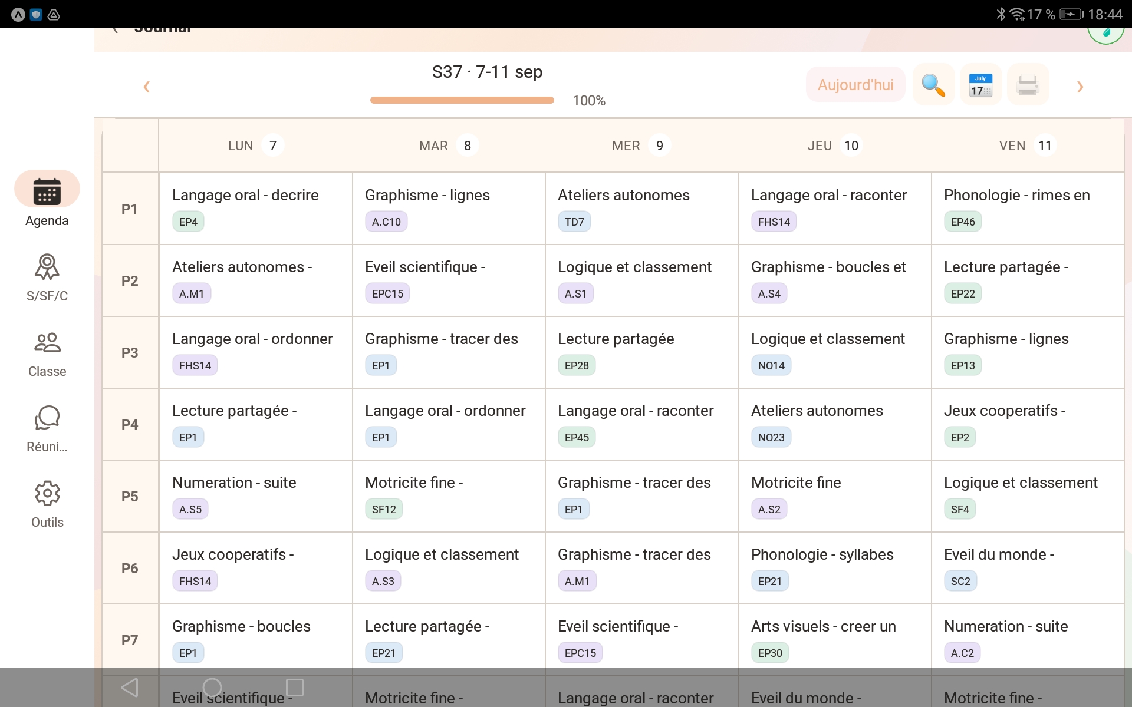The image size is (1132, 707).
Task: Open the Réunions section
Action: 47,426
